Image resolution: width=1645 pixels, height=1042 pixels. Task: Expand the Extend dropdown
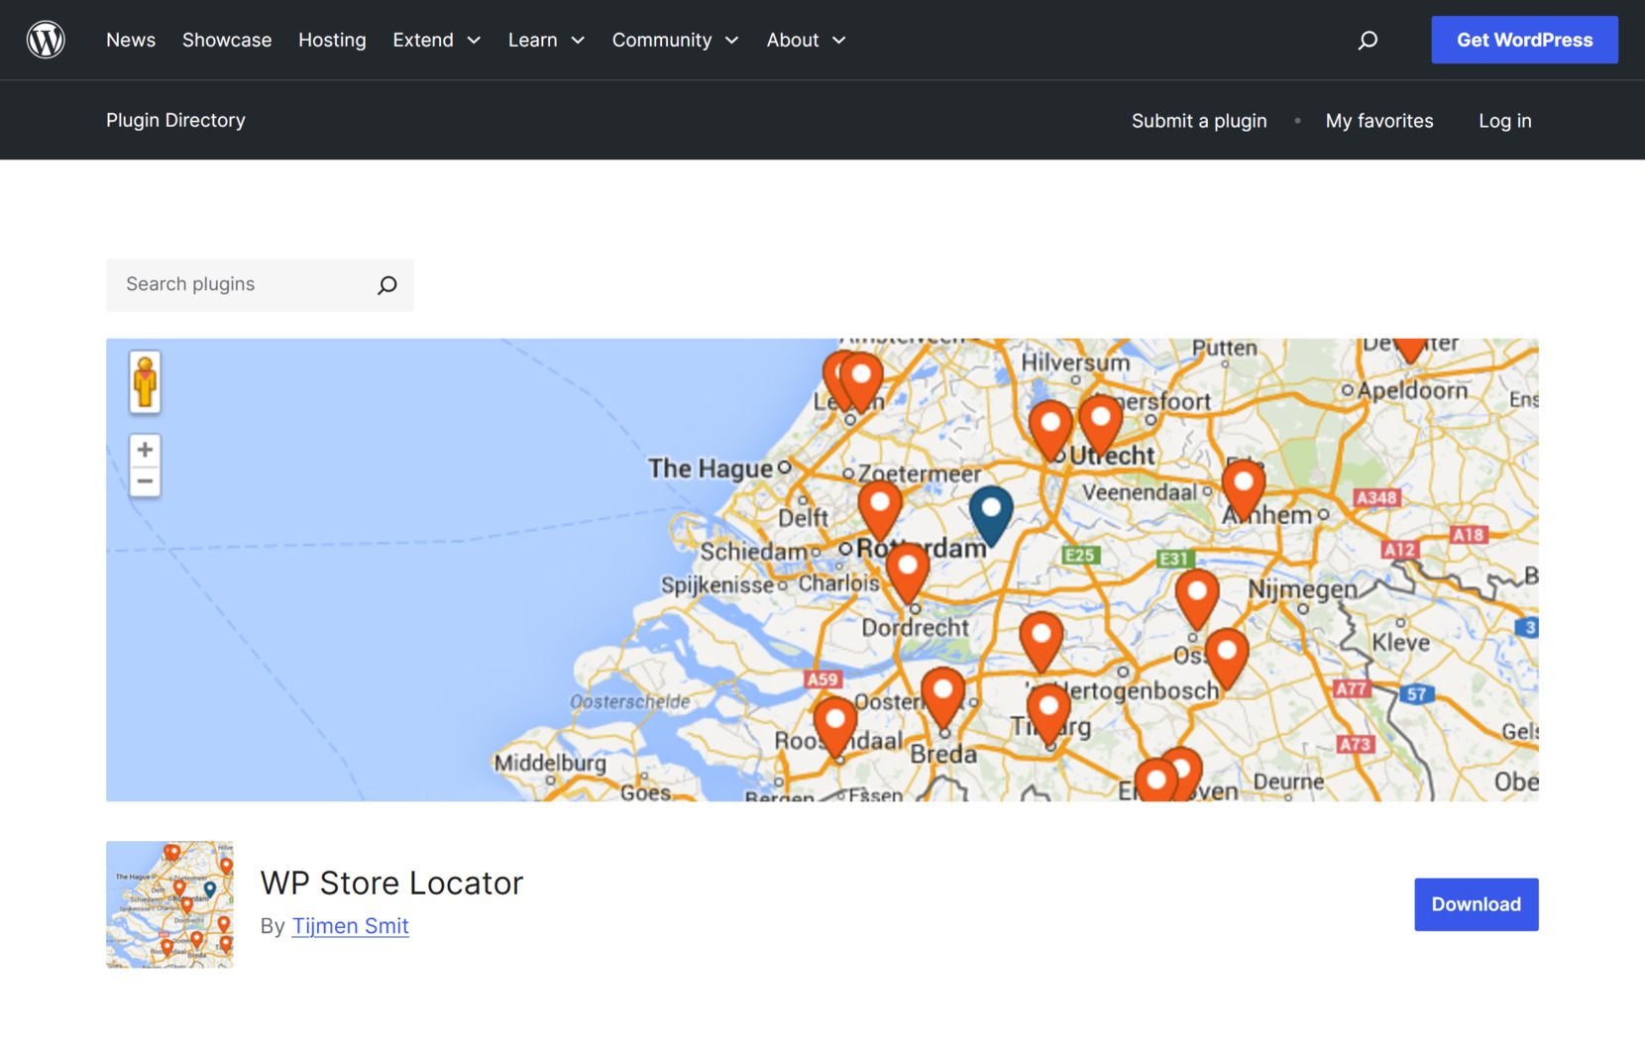point(474,41)
